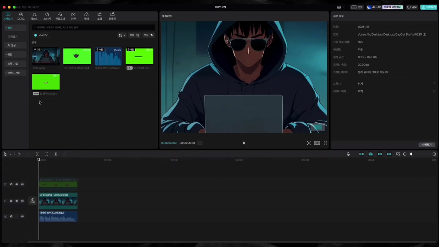Select the 3 입 x.png timeline clip
This screenshot has height=247, width=439.
(58, 201)
